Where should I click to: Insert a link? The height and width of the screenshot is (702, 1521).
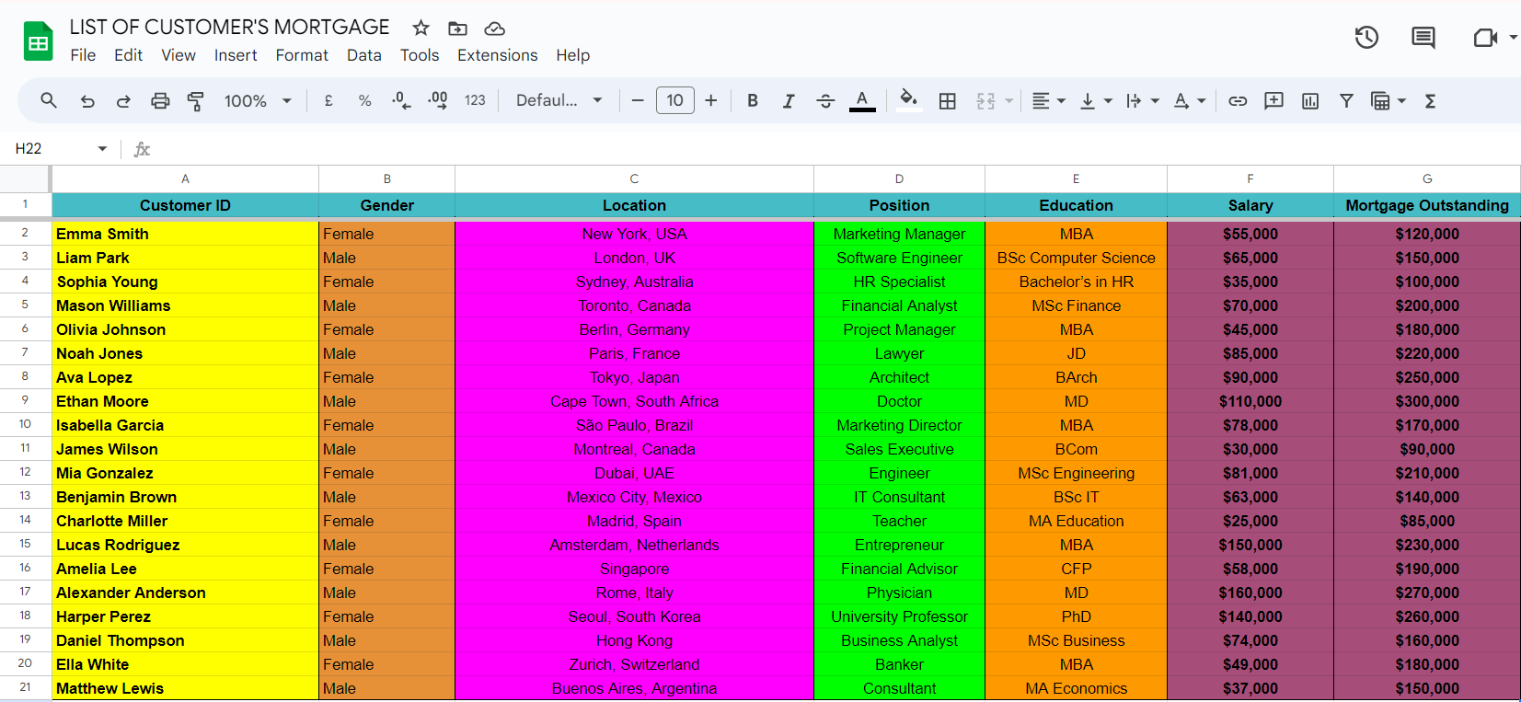(1238, 101)
